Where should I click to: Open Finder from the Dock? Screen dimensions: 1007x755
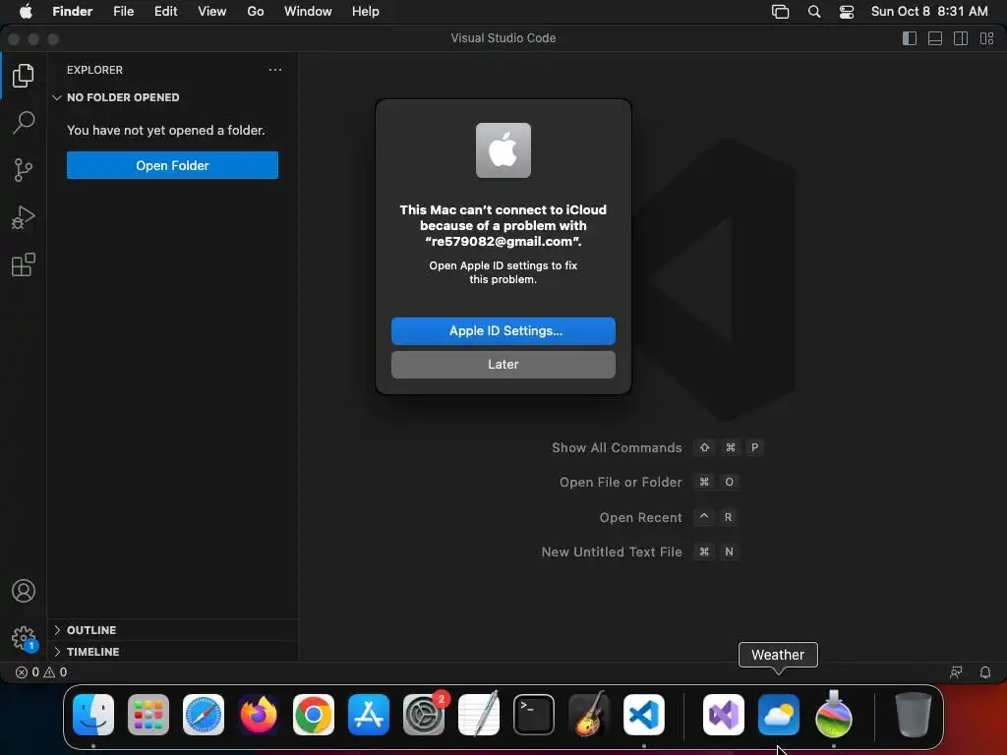[93, 715]
